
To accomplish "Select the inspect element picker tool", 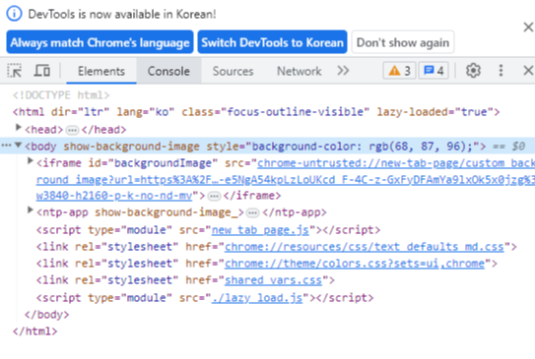I will [15, 71].
